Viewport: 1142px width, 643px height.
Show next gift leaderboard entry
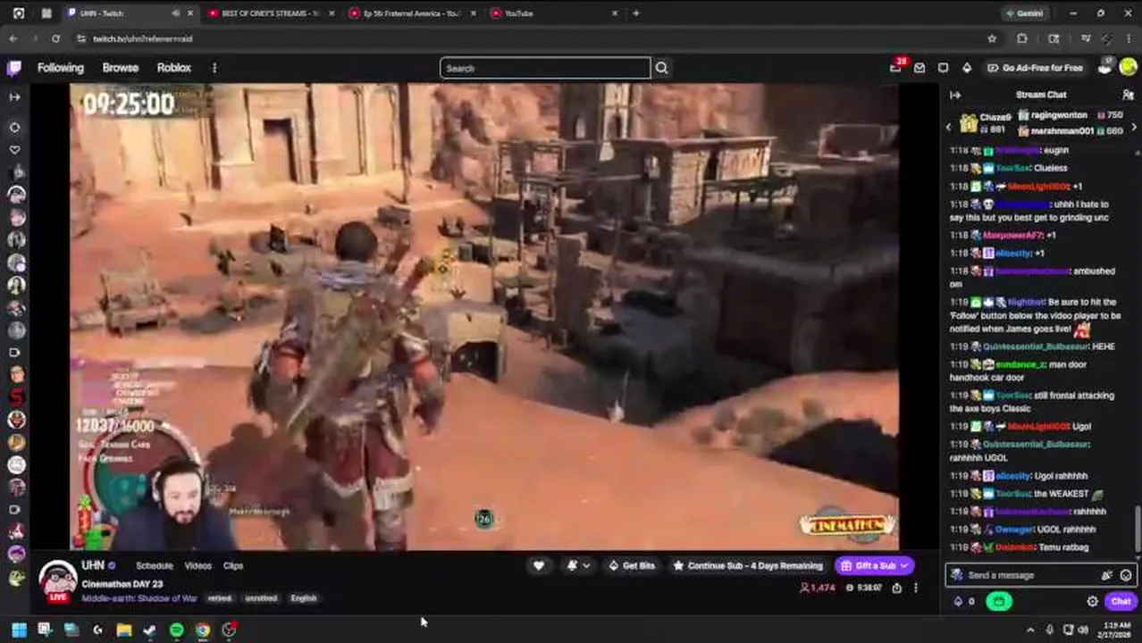(x=1134, y=128)
